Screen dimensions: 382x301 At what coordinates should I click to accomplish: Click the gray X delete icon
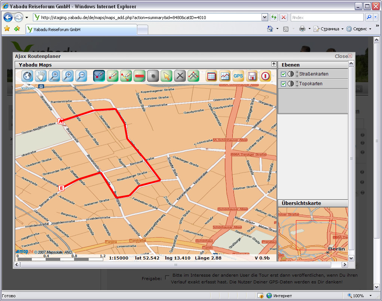[x=180, y=76]
